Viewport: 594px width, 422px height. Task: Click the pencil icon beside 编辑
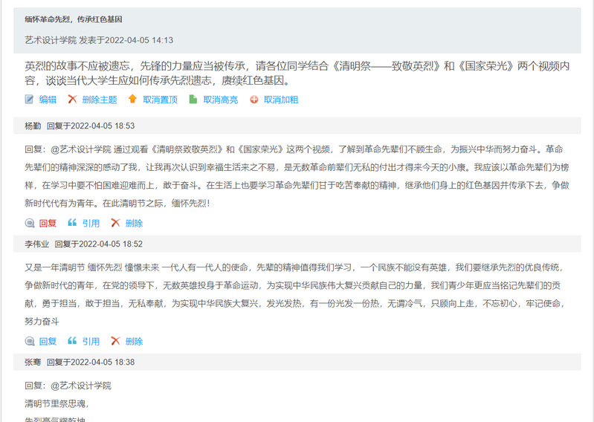tap(29, 100)
